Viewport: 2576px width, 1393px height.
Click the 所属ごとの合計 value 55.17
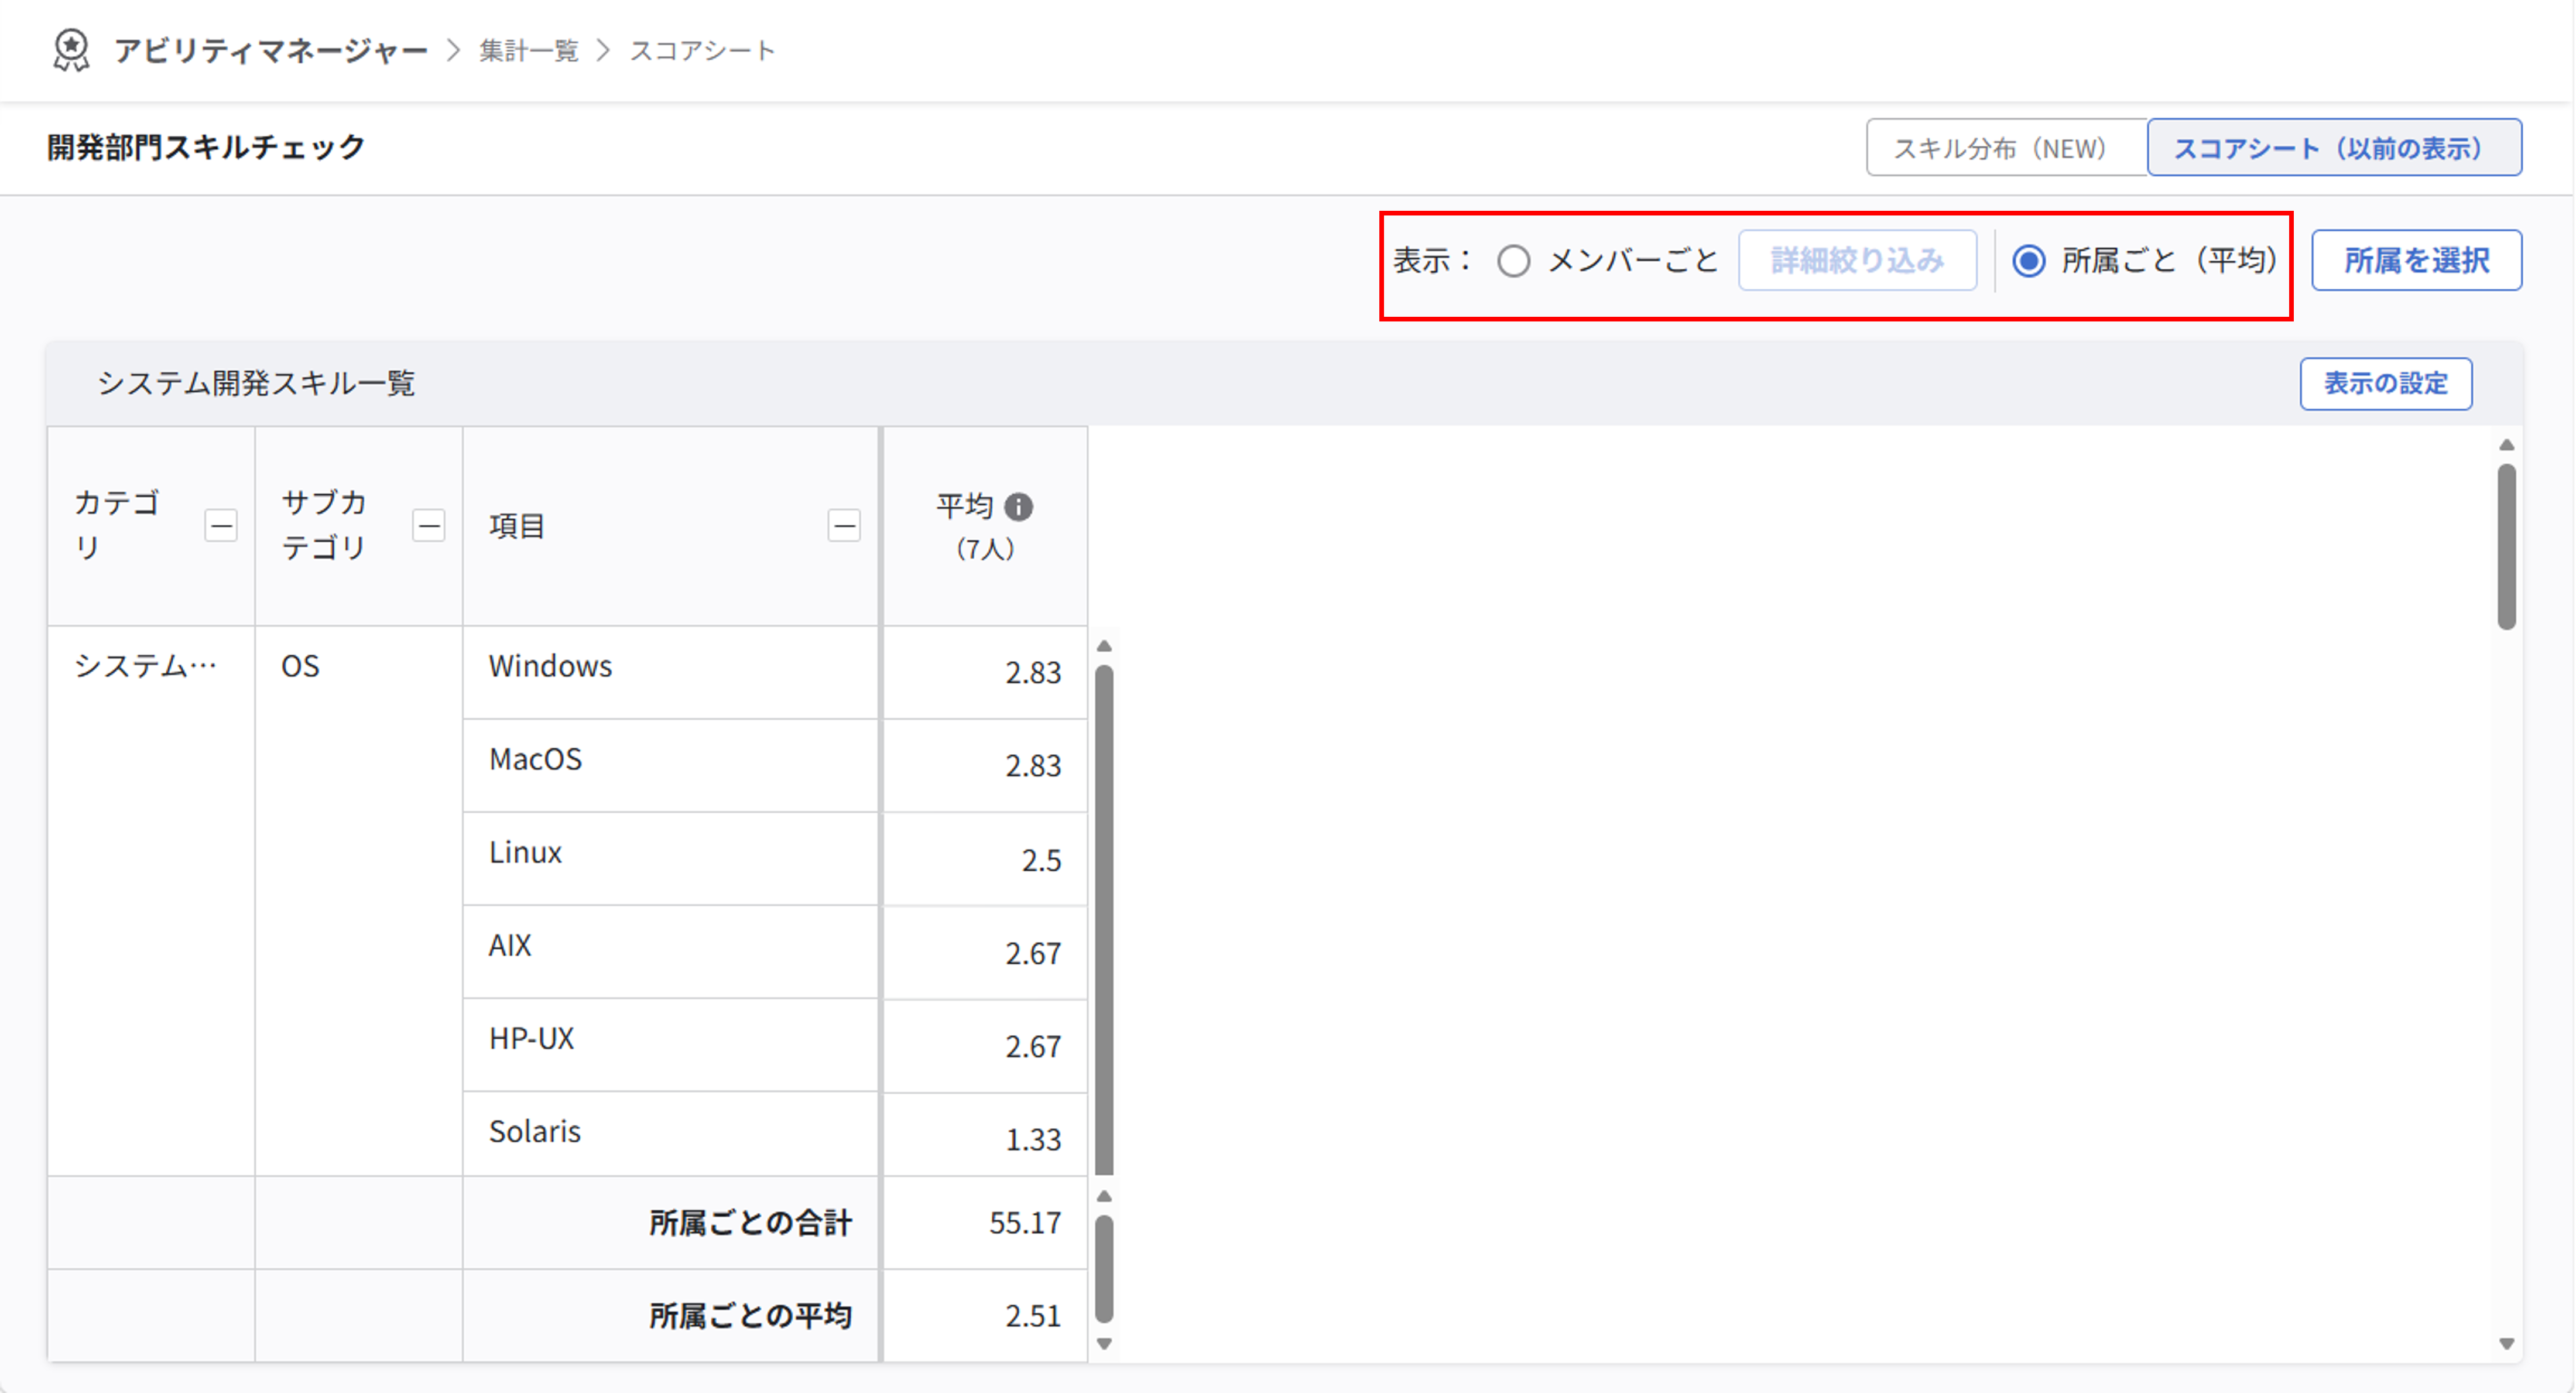point(1025,1223)
